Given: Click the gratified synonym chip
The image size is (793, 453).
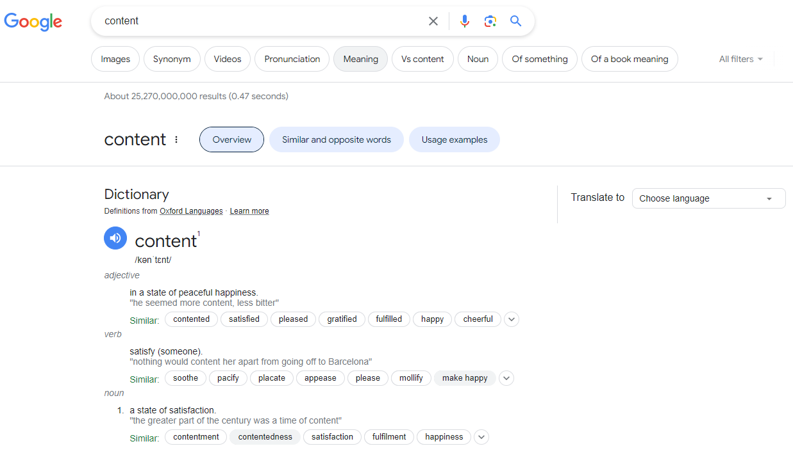Looking at the screenshot, I should click(x=342, y=319).
